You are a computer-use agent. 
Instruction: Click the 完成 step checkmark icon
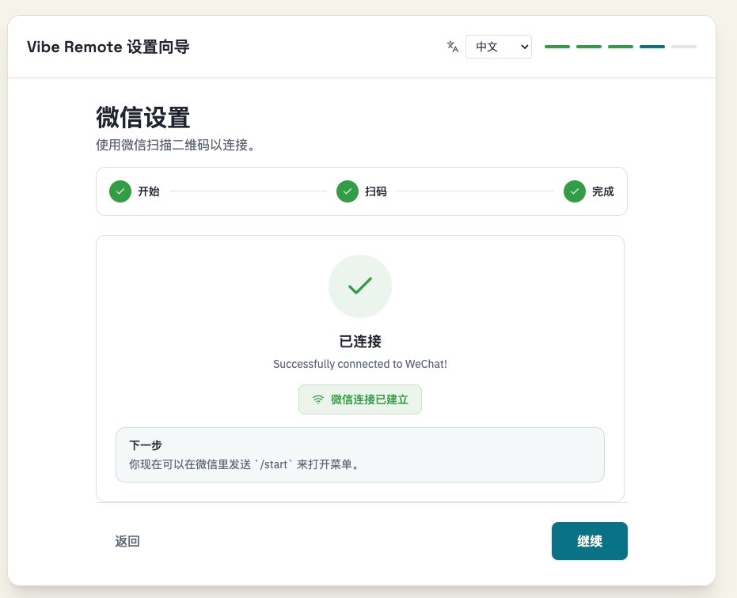coord(575,191)
